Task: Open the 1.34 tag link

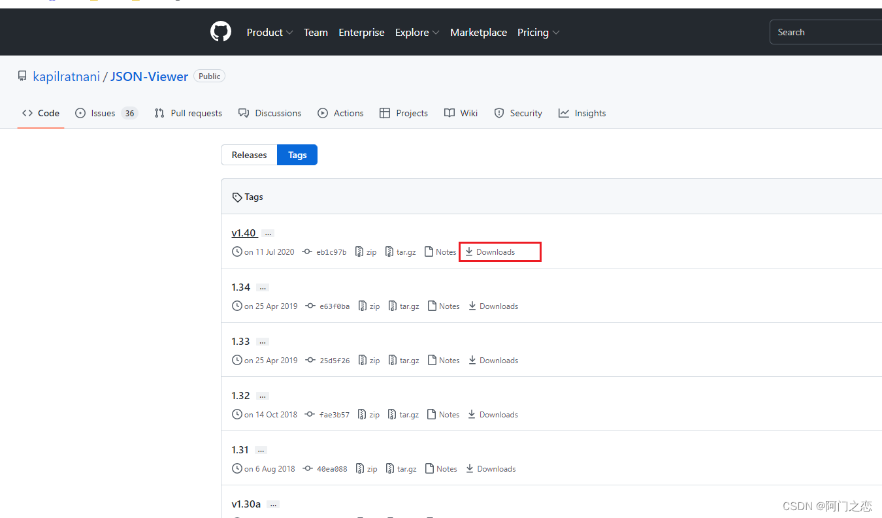Action: [241, 287]
